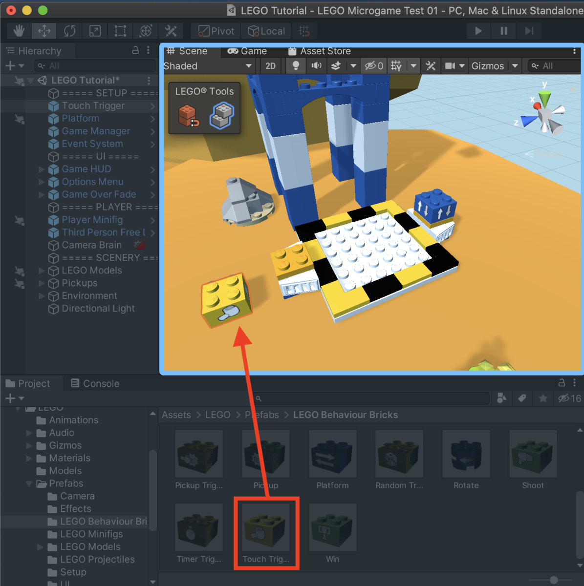Expand the Game HUD object

point(42,169)
